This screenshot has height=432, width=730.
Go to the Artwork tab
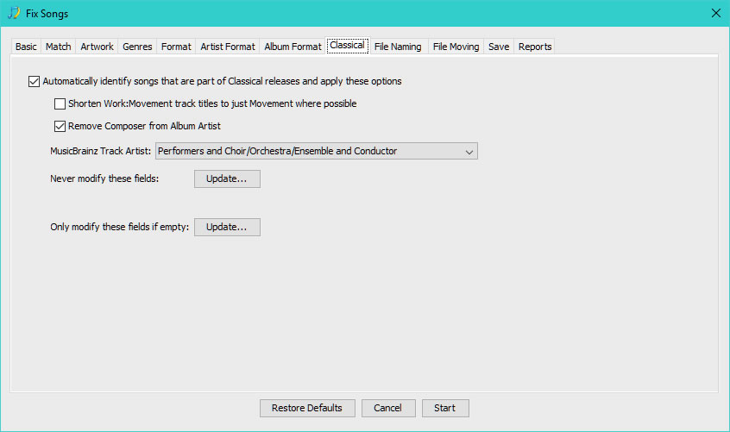pyautogui.click(x=98, y=47)
